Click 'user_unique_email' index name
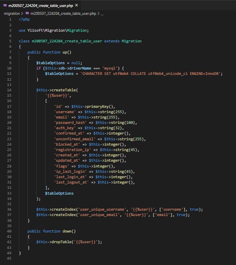Viewport: 236px width, 265px height. 99,215
